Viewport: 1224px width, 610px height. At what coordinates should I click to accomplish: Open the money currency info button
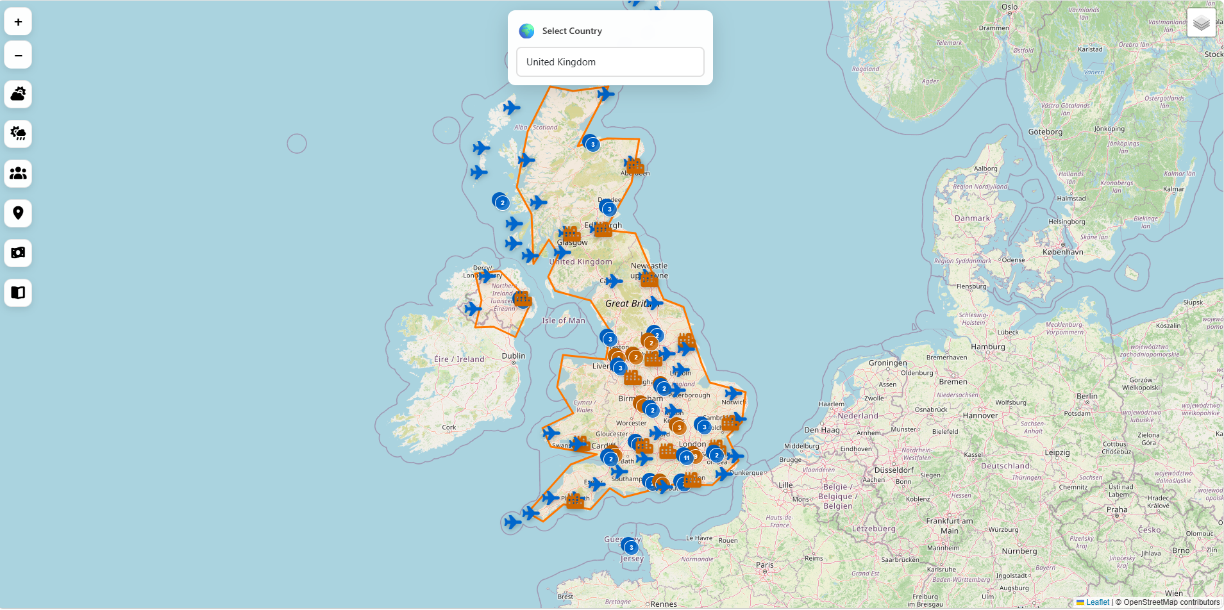[x=18, y=253]
